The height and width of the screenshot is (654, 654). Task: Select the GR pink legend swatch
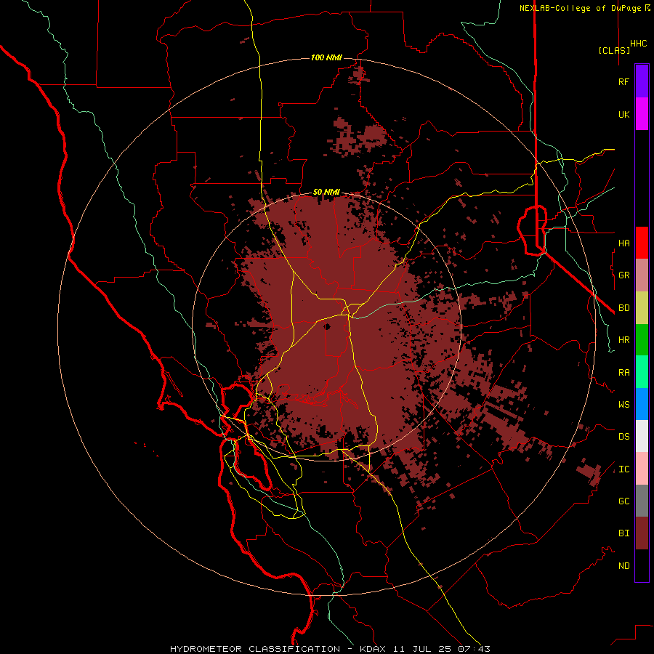coord(642,275)
